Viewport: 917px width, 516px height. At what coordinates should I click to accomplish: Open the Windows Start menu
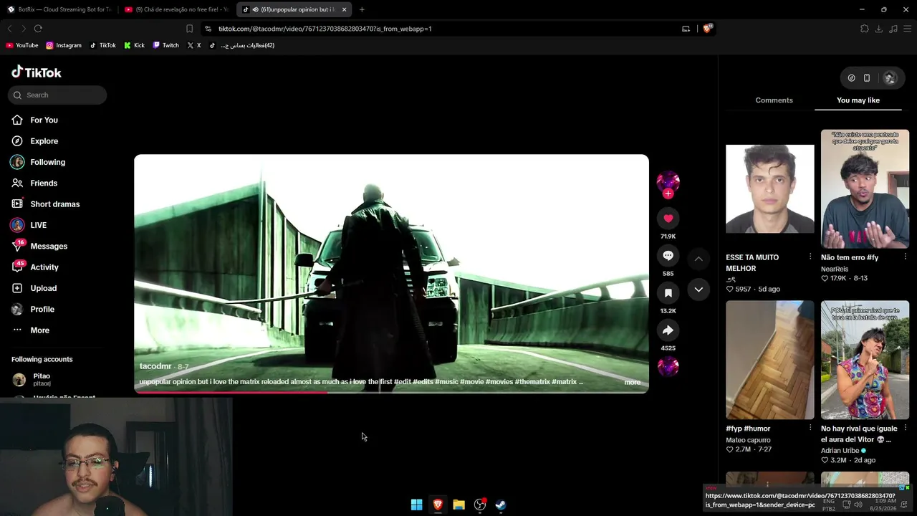(x=416, y=505)
